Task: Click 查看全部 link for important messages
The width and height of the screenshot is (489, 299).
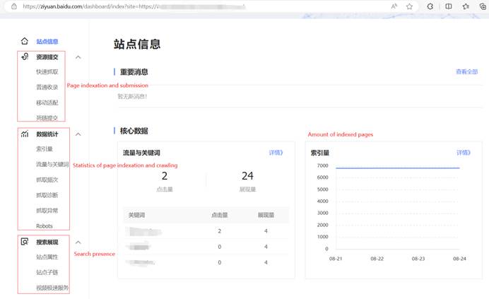Action: point(466,72)
